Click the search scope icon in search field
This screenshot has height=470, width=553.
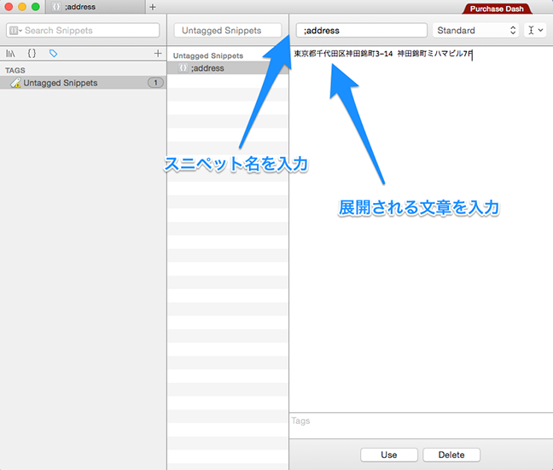pos(15,31)
